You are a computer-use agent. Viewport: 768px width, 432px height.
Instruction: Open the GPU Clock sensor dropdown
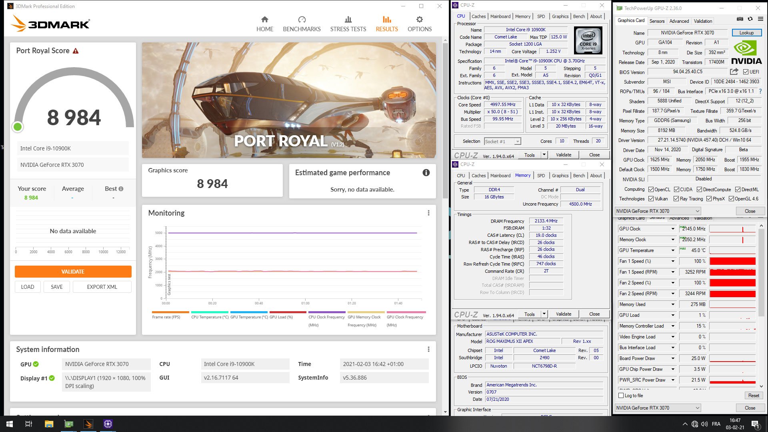coord(673,229)
